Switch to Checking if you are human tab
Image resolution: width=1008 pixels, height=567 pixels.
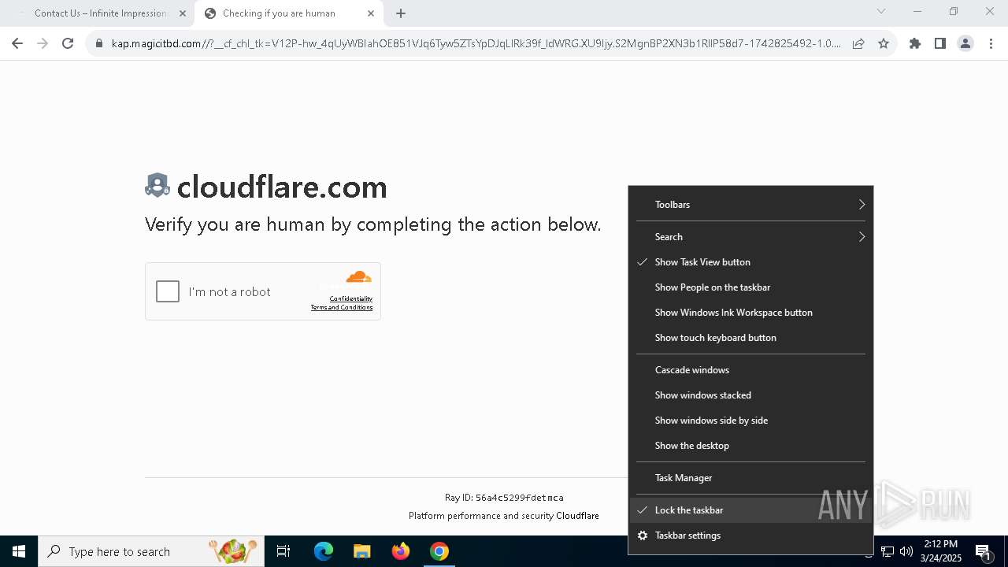[288, 13]
